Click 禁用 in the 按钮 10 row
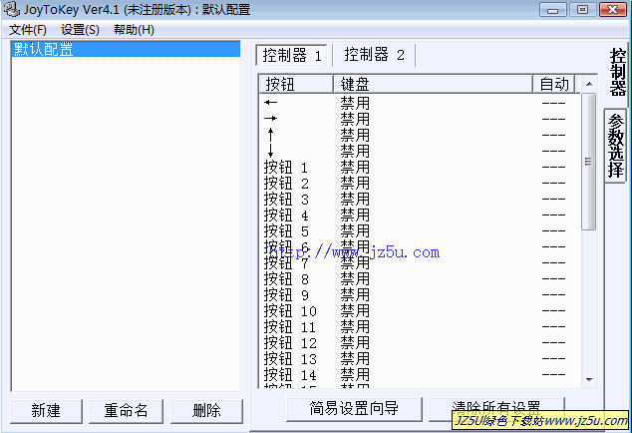The image size is (632, 433). point(355,310)
